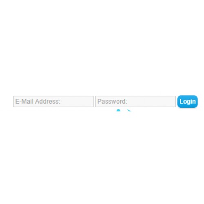The height and width of the screenshot is (204, 204).
Task: Submit the form with Login
Action: 187,102
